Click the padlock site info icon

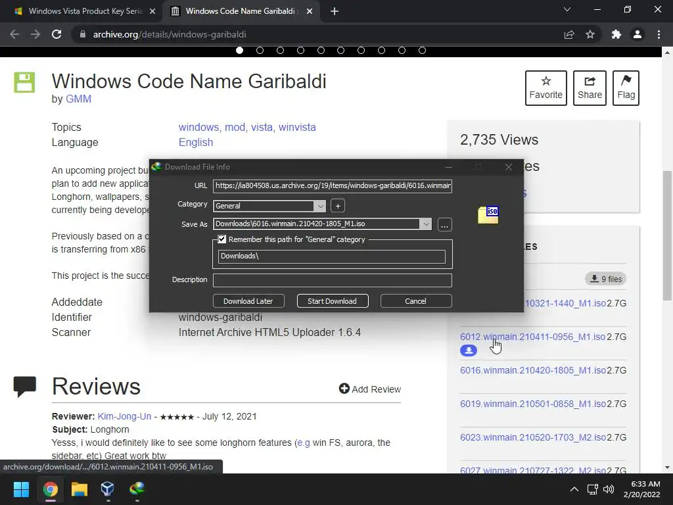click(x=83, y=34)
